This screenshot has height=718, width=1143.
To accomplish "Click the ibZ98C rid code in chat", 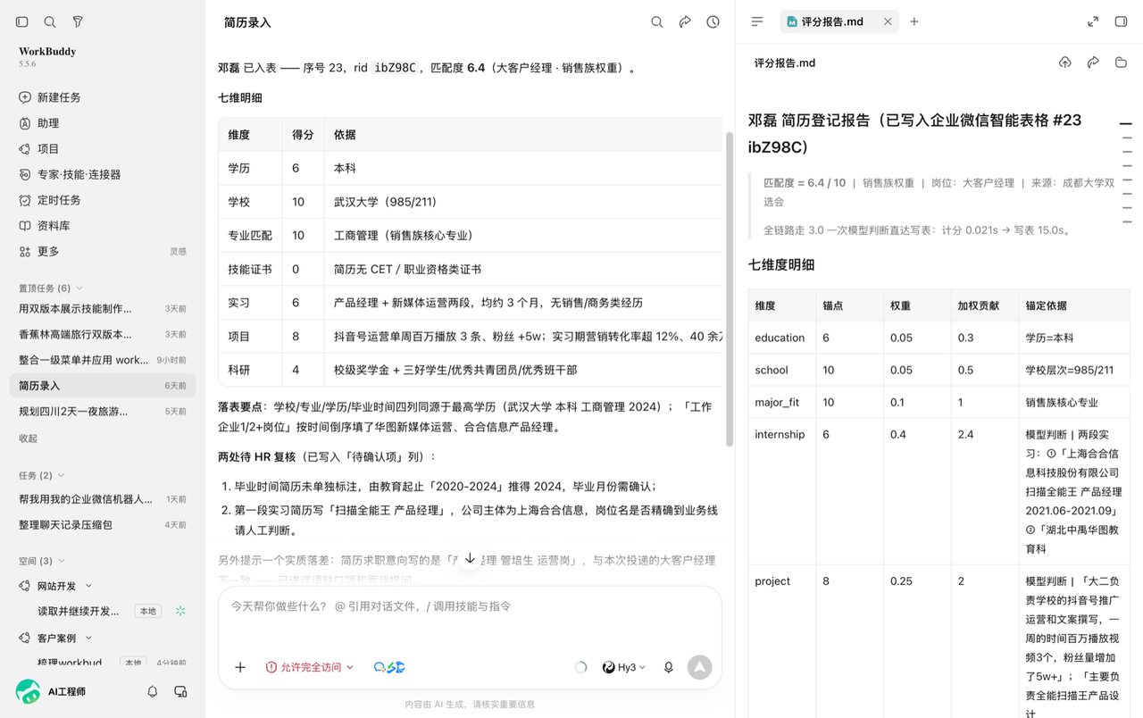I will [x=395, y=67].
